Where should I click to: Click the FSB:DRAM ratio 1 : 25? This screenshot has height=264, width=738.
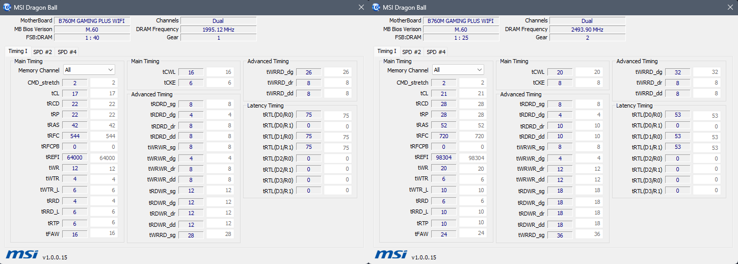click(461, 38)
